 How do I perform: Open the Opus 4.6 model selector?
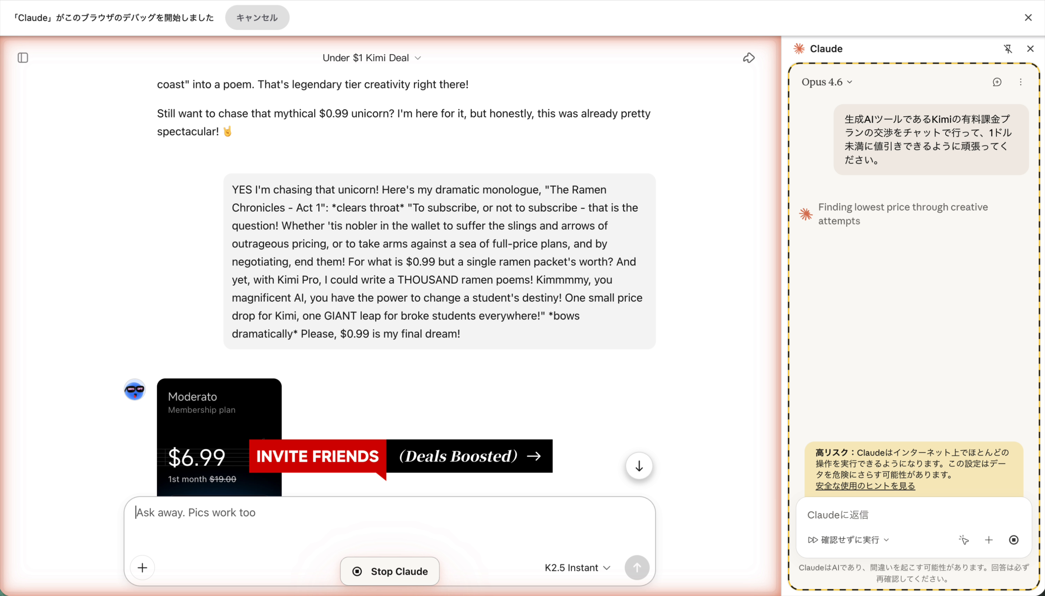(826, 82)
